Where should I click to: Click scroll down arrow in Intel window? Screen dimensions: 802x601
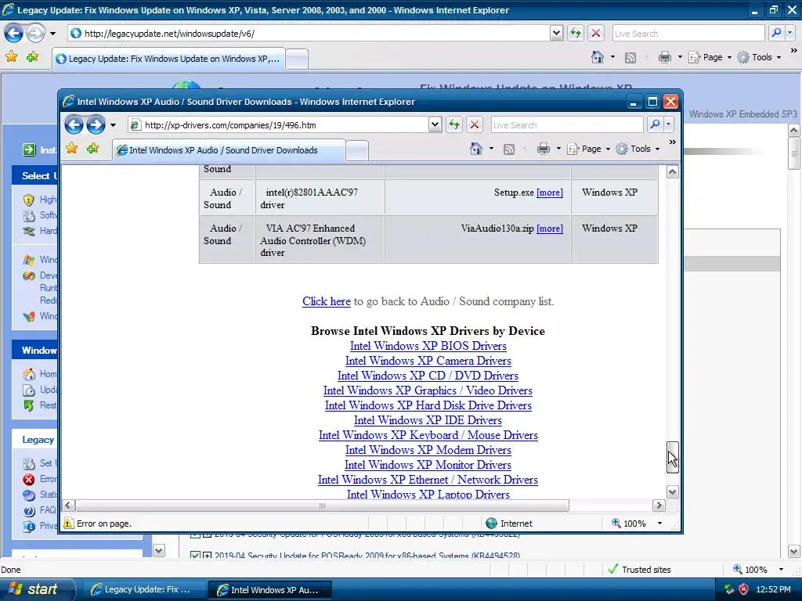point(673,492)
